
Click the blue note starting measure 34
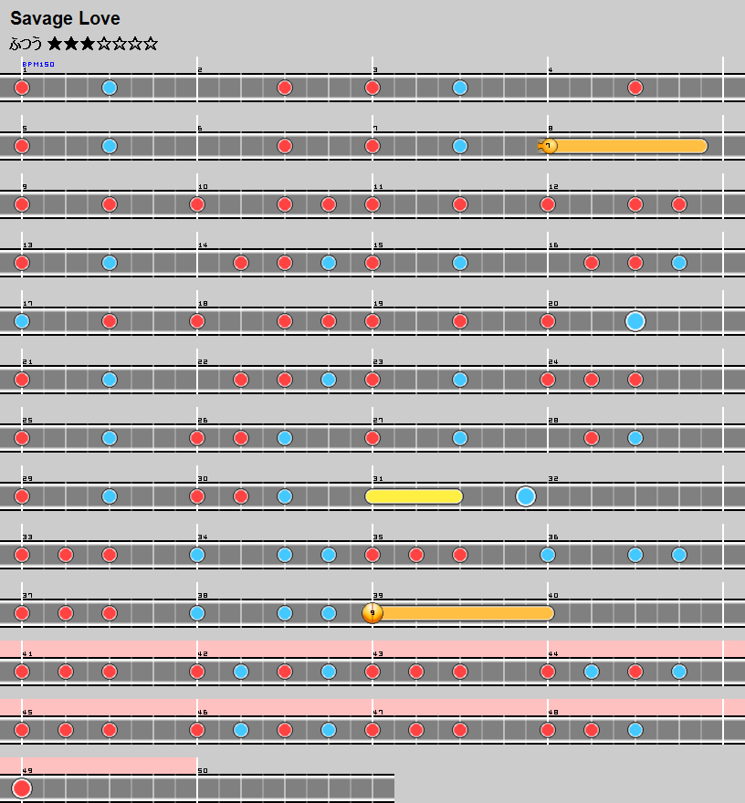197,555
